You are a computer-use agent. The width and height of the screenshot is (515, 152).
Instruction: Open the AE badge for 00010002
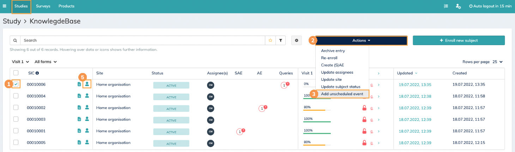tap(263, 108)
